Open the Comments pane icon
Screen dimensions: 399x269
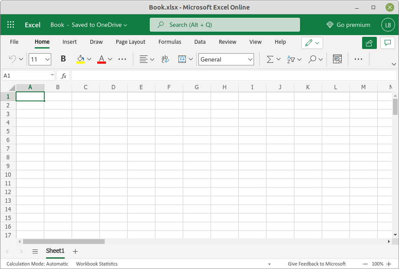tap(388, 43)
